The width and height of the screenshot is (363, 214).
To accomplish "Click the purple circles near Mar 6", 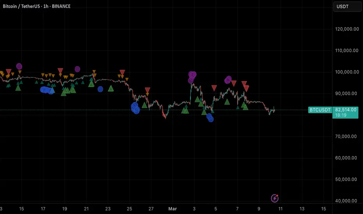I will pos(228,80).
